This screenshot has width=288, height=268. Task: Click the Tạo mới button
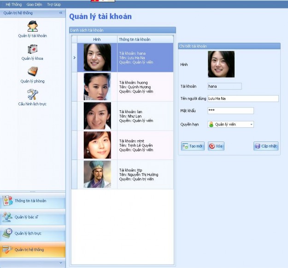[x=193, y=146]
